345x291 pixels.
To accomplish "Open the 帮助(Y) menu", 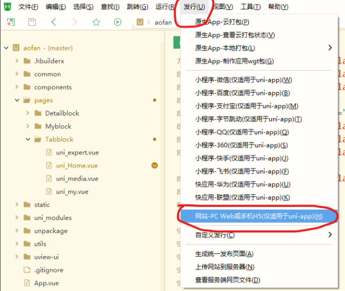I will pos(278,7).
